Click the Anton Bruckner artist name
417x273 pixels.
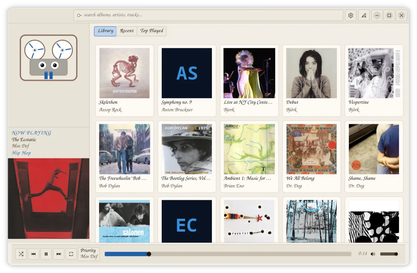click(177, 110)
